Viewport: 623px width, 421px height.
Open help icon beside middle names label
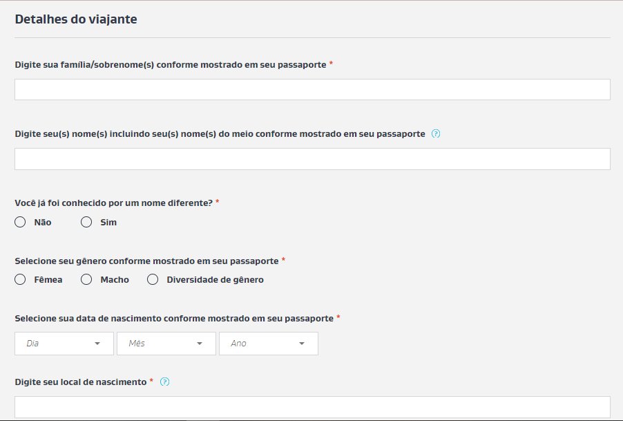click(x=435, y=133)
